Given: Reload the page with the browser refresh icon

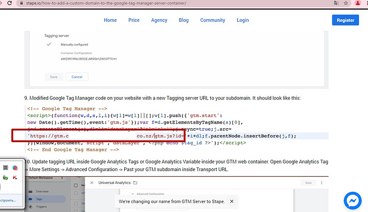Looking at the screenshot, I should 10,3.
